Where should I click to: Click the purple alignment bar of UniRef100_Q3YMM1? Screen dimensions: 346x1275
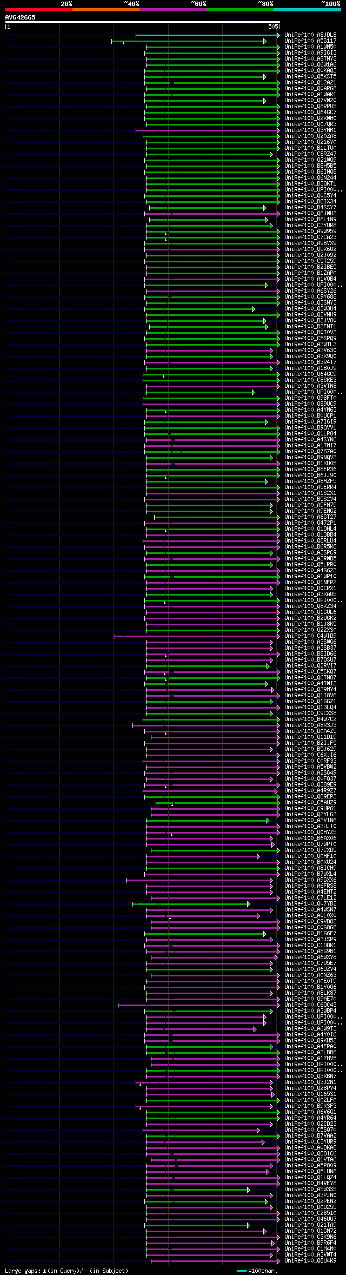207,130
